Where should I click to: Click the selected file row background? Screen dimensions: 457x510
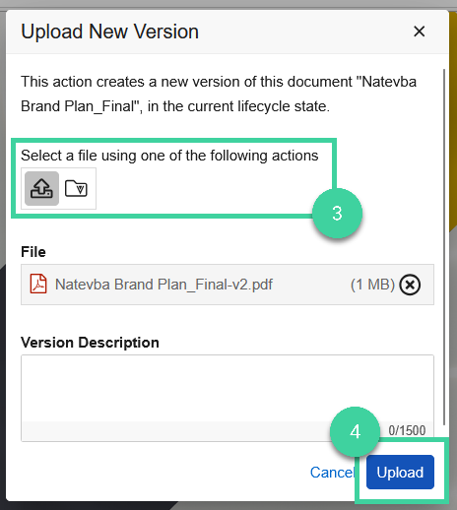[228, 285]
